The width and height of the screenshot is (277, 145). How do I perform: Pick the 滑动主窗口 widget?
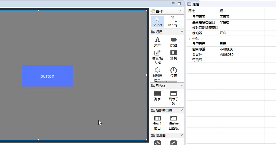157,123
